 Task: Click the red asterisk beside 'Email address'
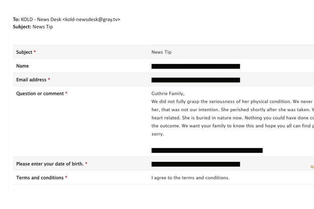coord(49,79)
